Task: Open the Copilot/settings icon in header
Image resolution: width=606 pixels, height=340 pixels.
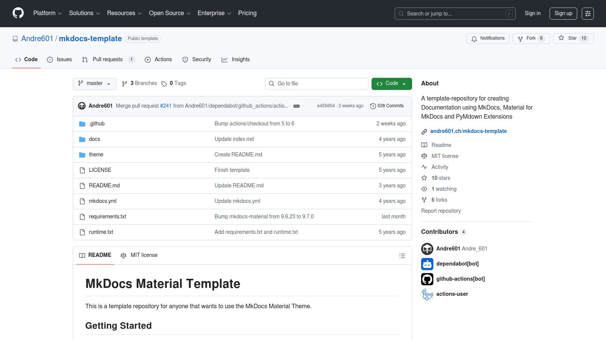Action: point(587,14)
